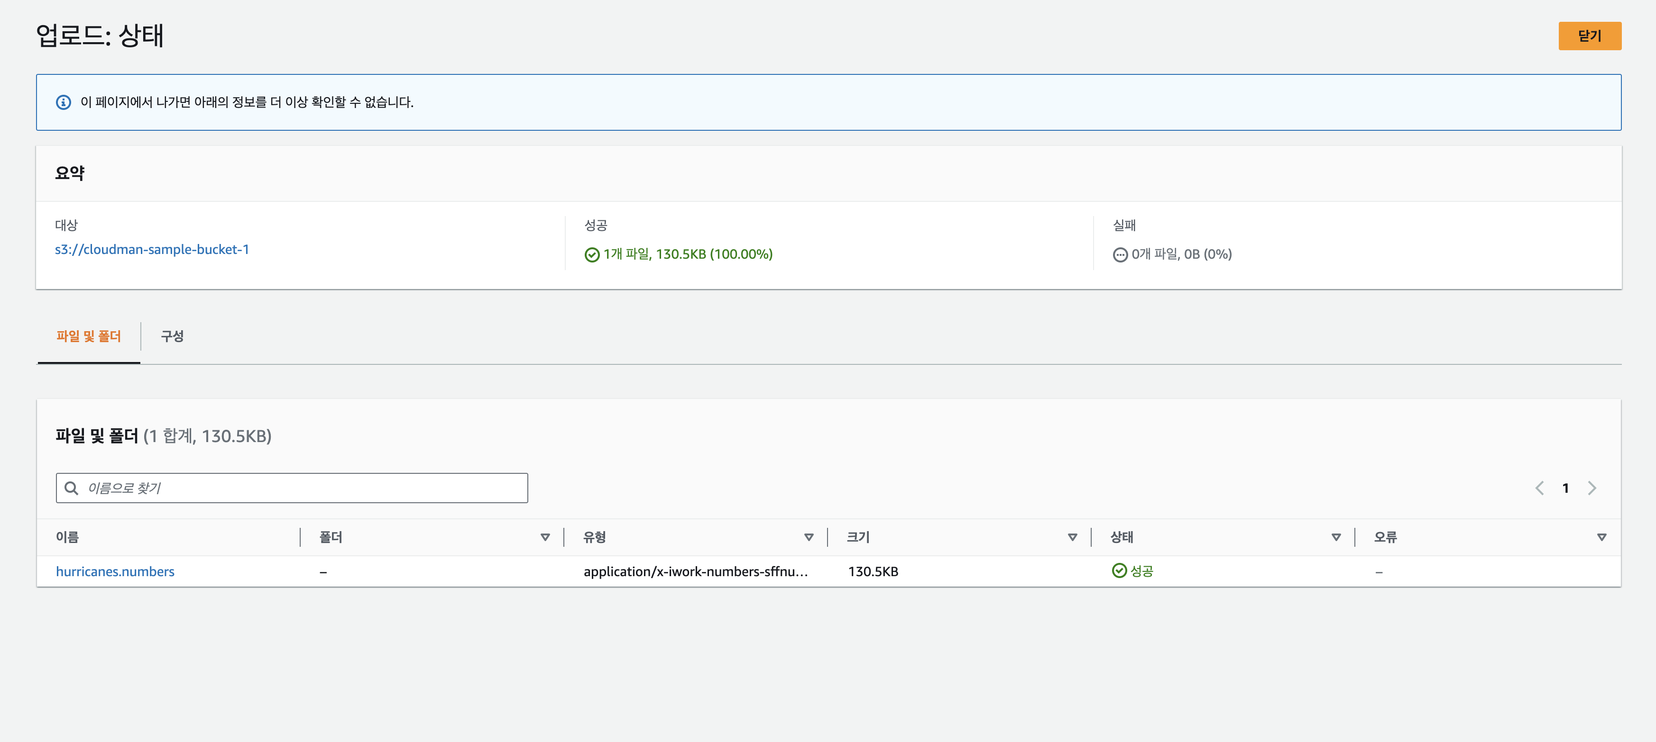Click the search magnifier icon

click(71, 488)
